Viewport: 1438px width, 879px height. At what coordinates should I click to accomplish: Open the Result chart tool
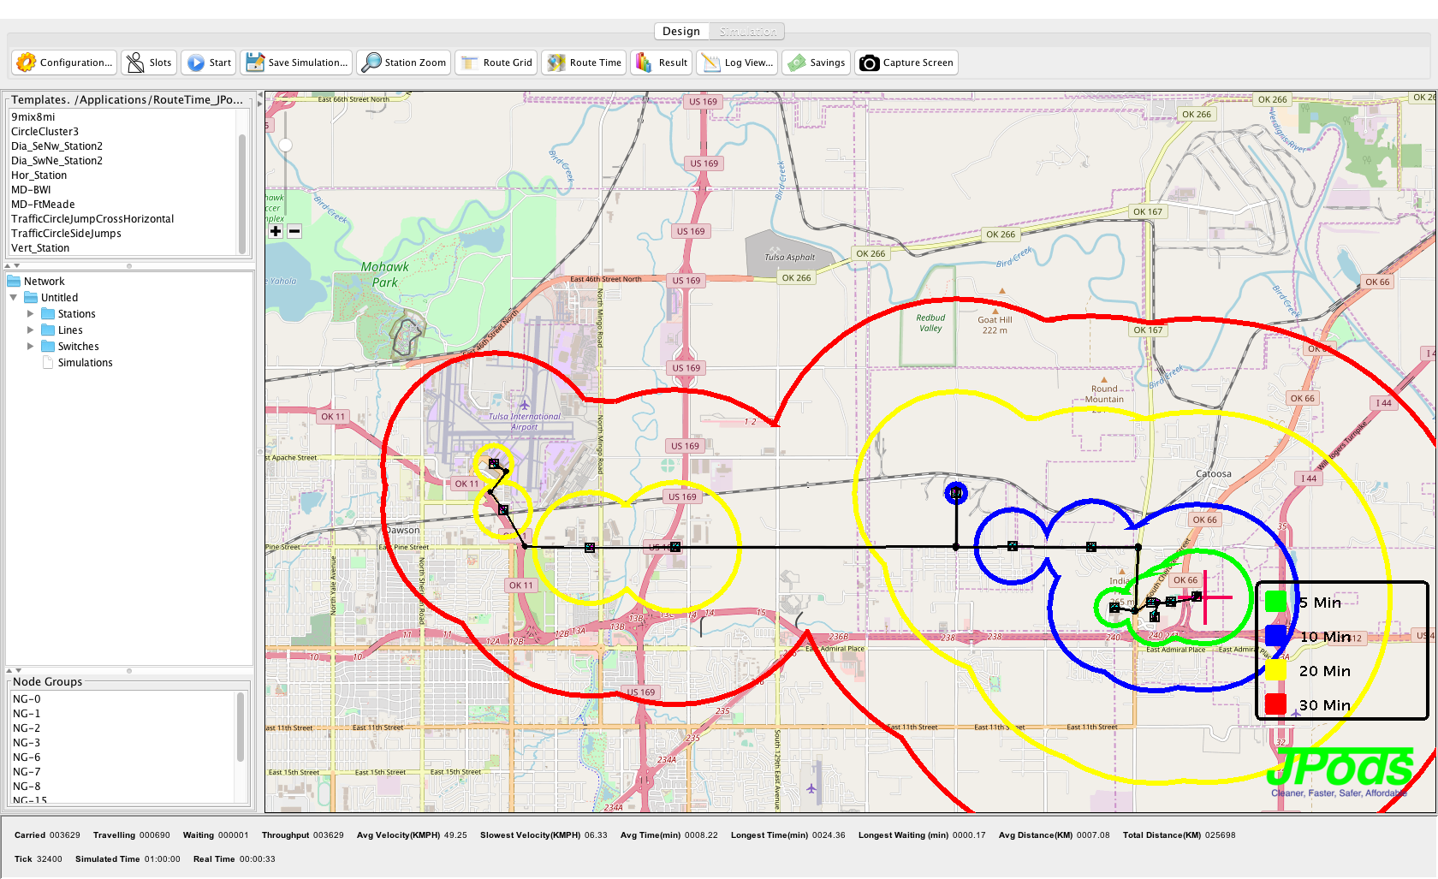click(645, 62)
